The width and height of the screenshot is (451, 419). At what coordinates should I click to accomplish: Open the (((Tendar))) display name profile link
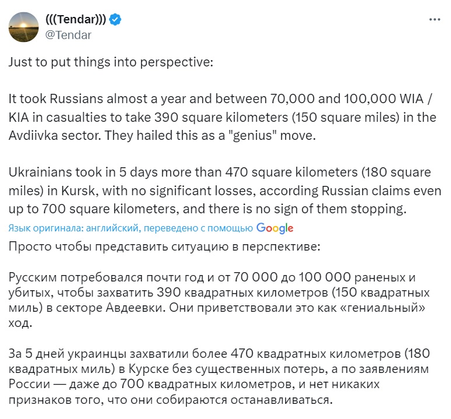(x=76, y=20)
